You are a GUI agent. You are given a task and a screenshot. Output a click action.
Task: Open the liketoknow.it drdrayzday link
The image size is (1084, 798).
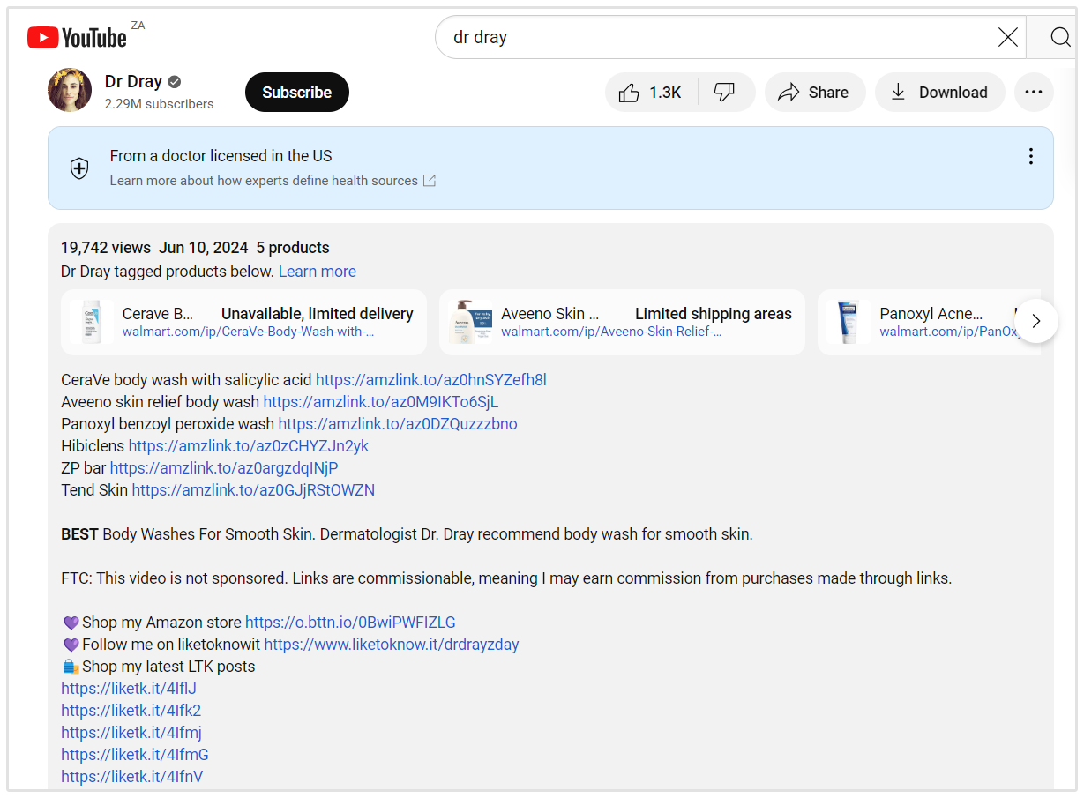pyautogui.click(x=392, y=645)
